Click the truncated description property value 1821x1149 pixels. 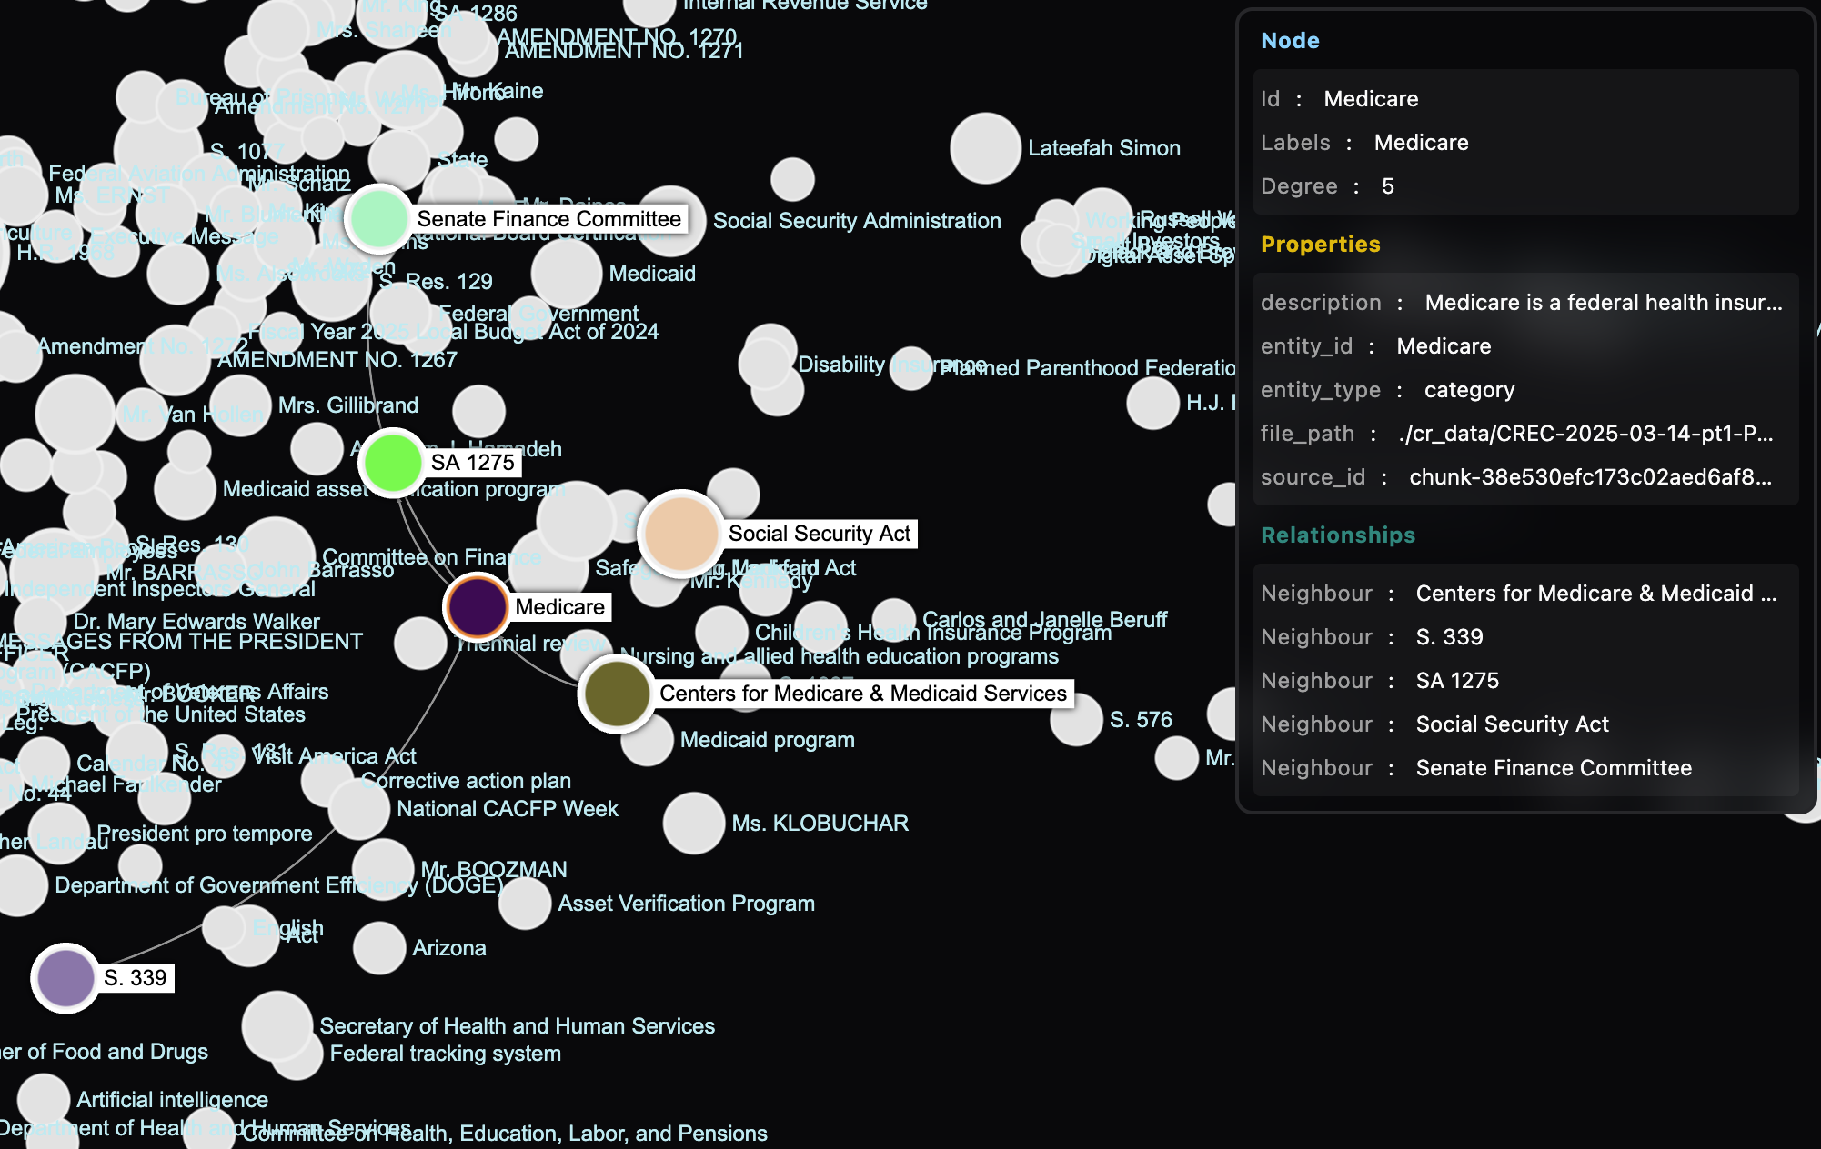(x=1603, y=303)
